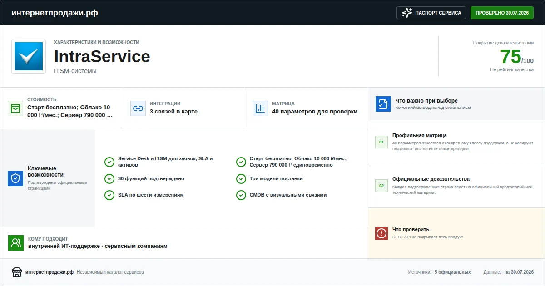Click the Кому подходит label
Screen dimensions: 545x286
pos(48,238)
